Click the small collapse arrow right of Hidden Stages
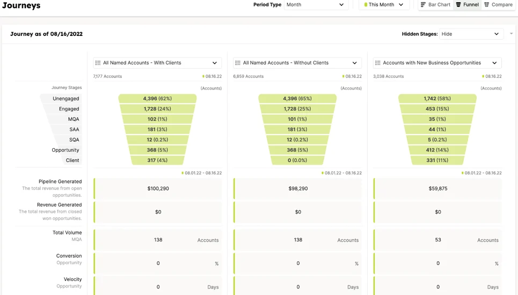 coord(511,34)
